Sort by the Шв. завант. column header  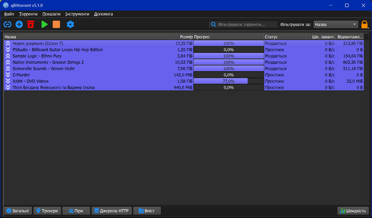[x=321, y=37]
